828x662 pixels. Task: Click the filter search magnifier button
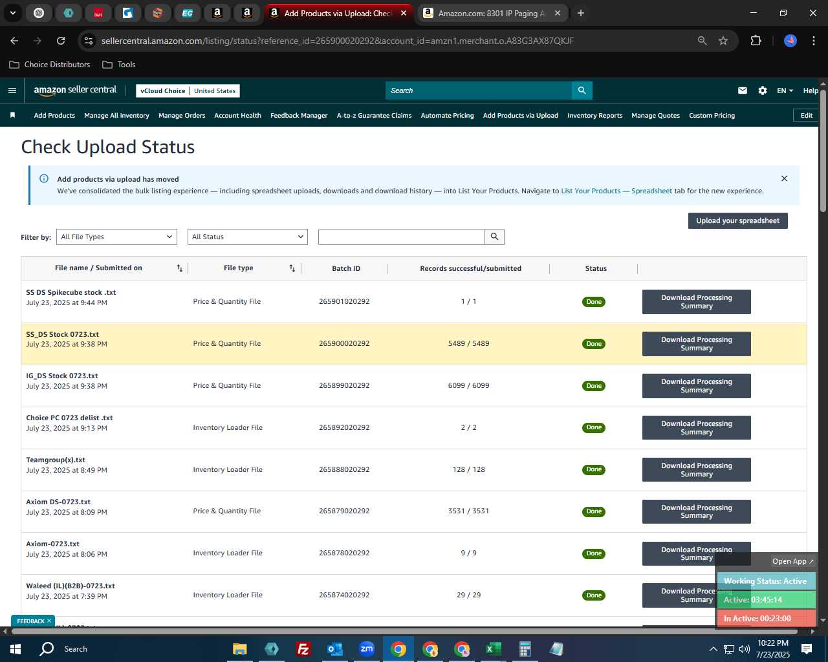494,237
